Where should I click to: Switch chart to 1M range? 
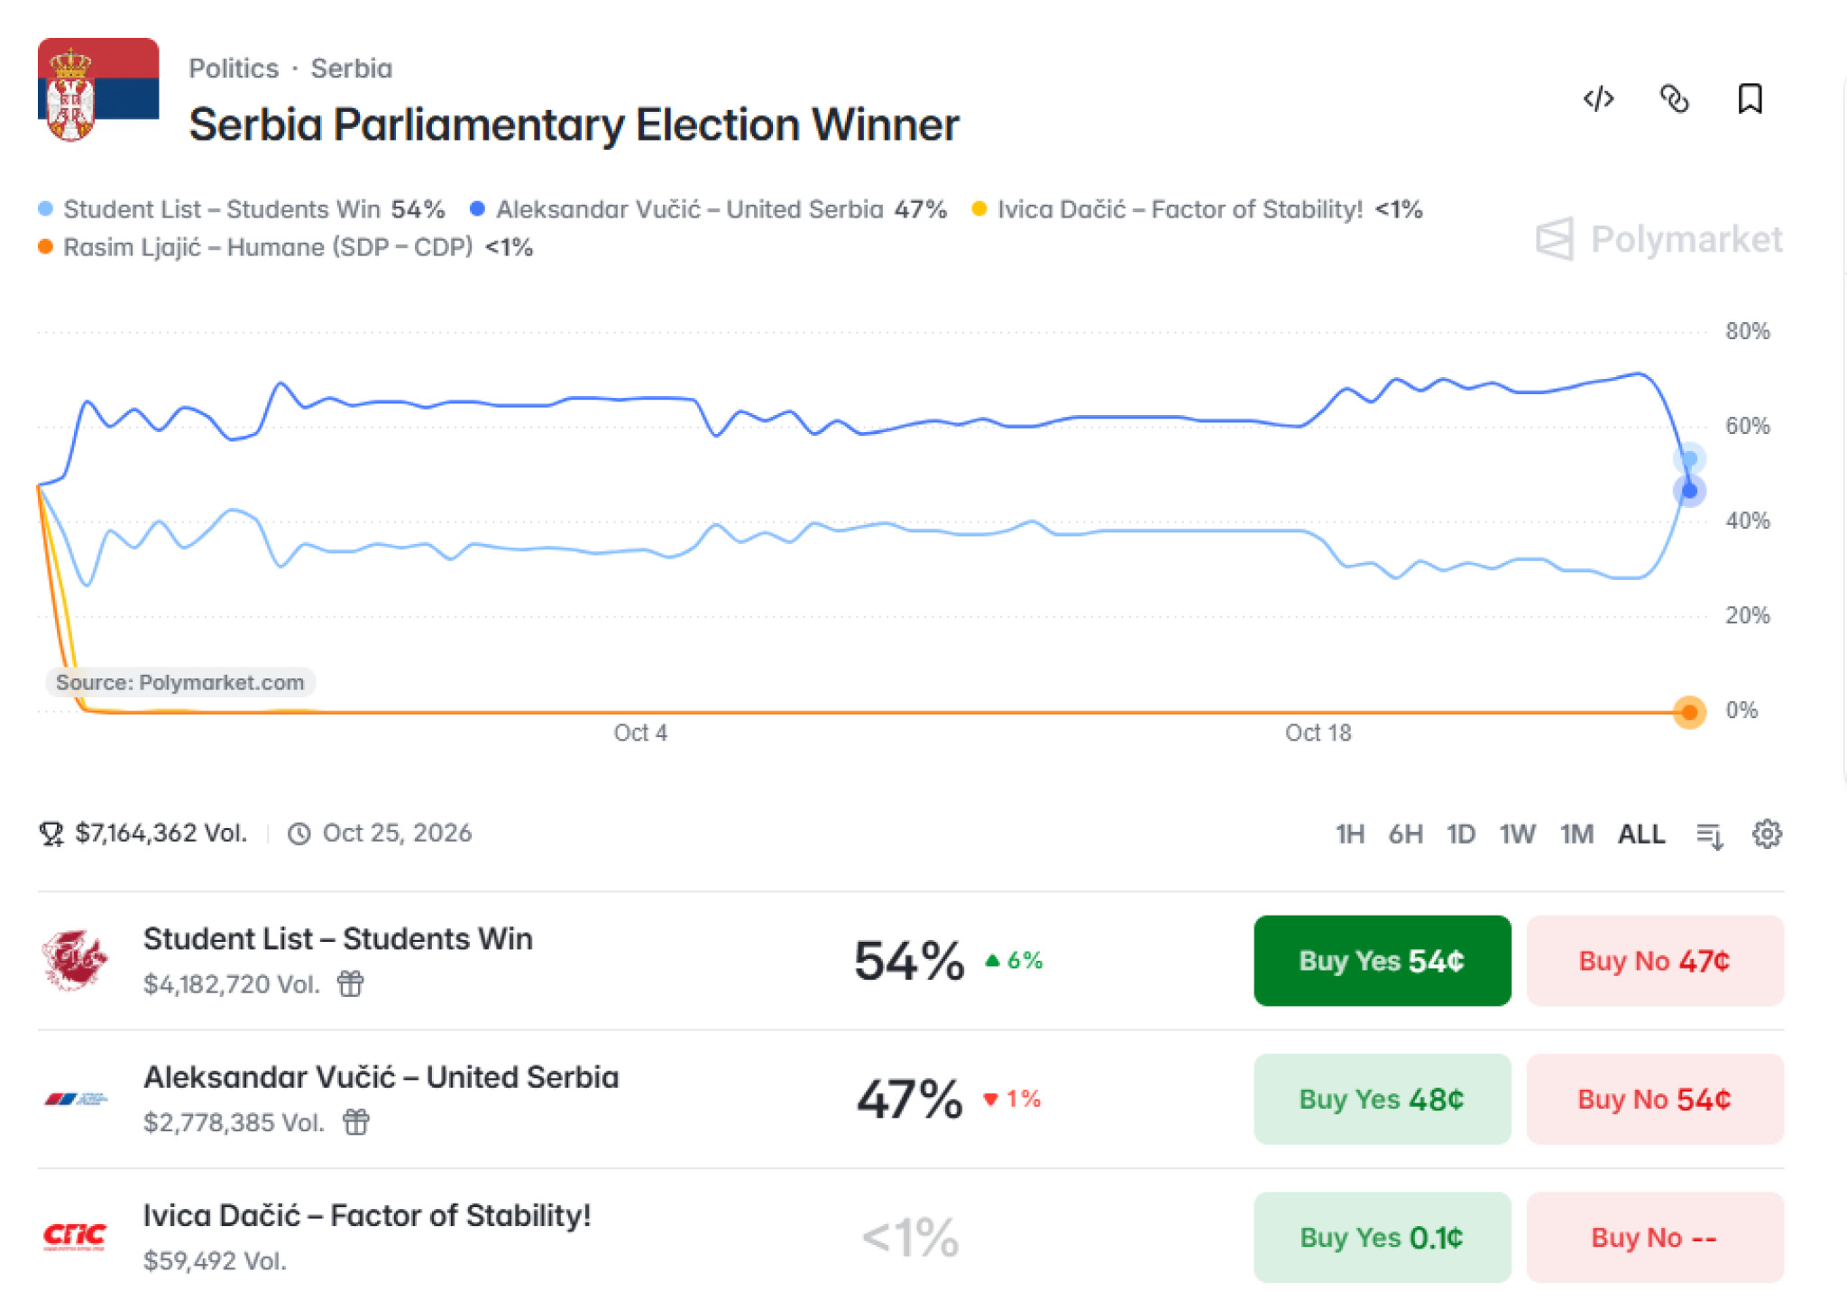[x=1576, y=834]
